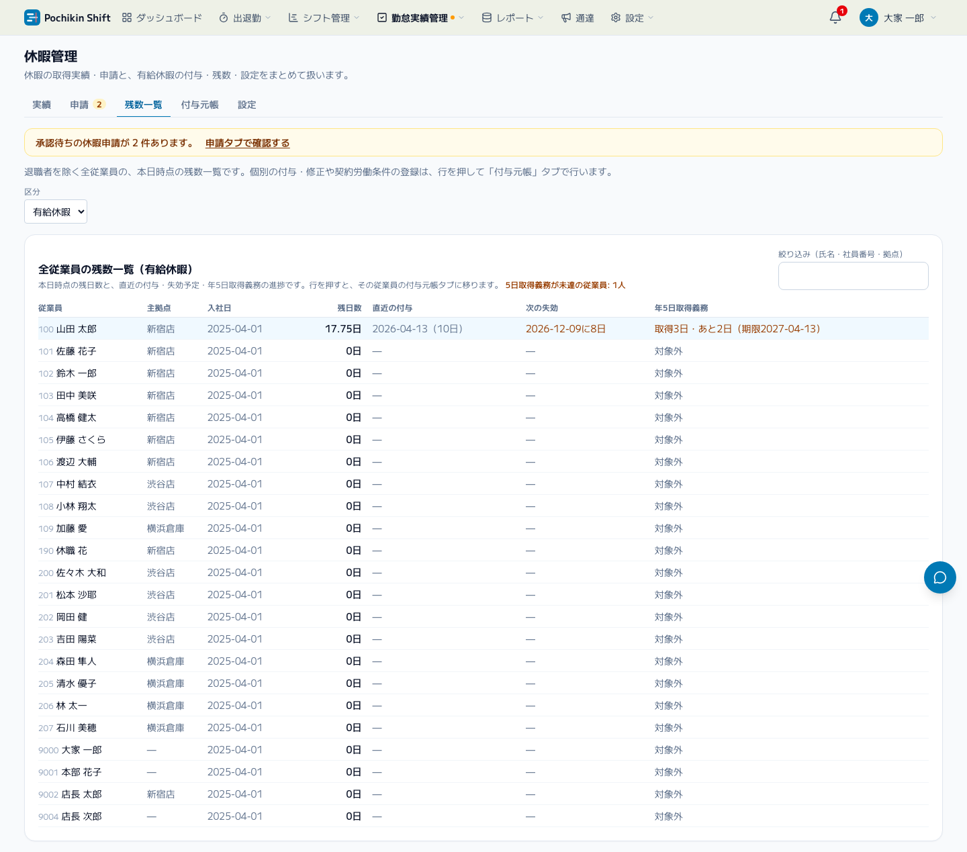Click the 出退勤 clock icon in the nav
The height and width of the screenshot is (852, 967).
pos(224,17)
